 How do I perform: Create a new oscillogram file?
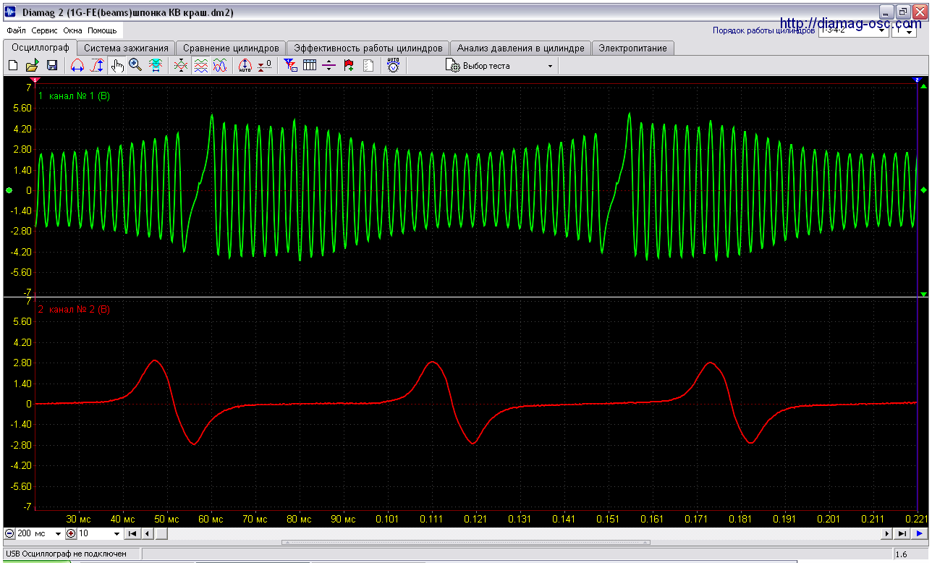pyautogui.click(x=13, y=66)
